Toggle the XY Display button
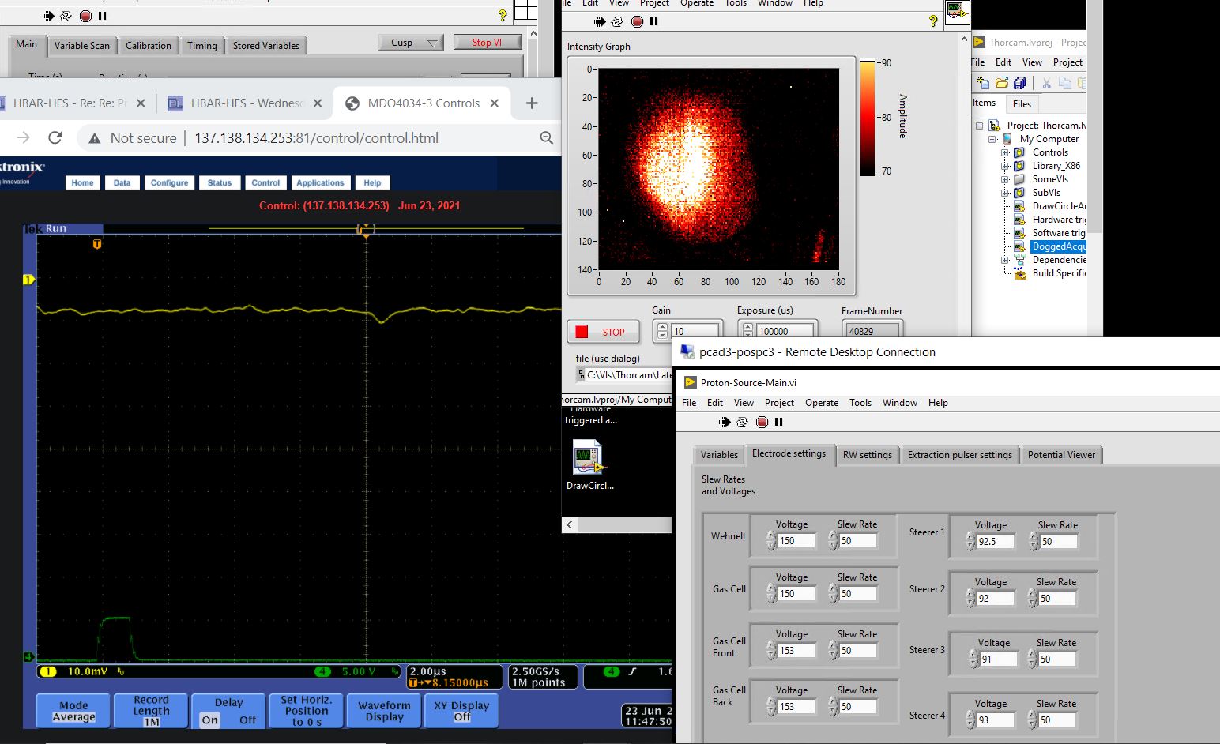This screenshot has width=1220, height=744. click(461, 711)
